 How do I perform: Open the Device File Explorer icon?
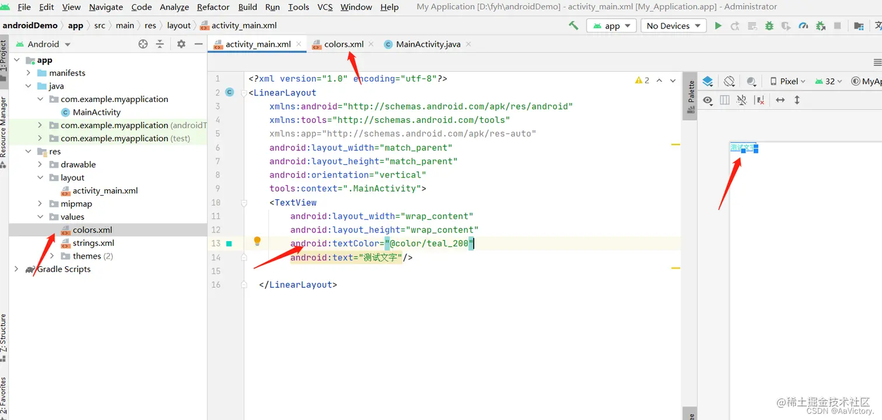pos(859,26)
